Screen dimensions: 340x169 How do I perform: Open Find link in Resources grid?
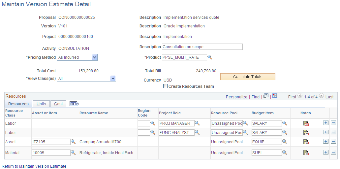[256, 97]
